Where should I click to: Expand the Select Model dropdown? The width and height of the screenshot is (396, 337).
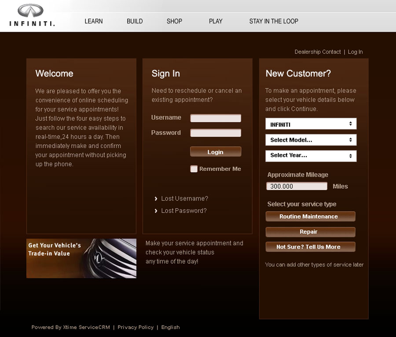(311, 140)
